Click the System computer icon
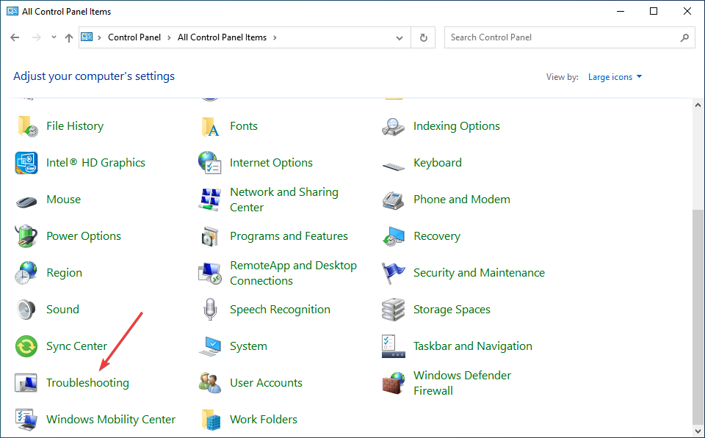 coord(210,346)
